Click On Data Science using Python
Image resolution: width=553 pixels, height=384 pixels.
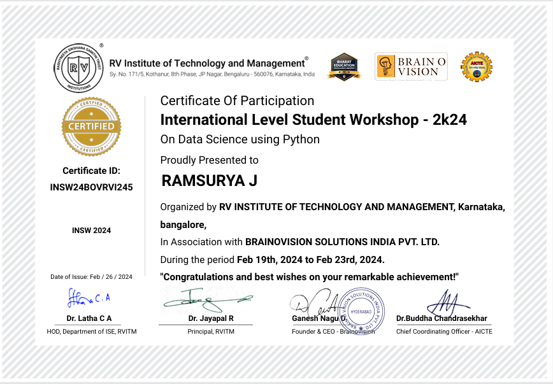tap(240, 139)
